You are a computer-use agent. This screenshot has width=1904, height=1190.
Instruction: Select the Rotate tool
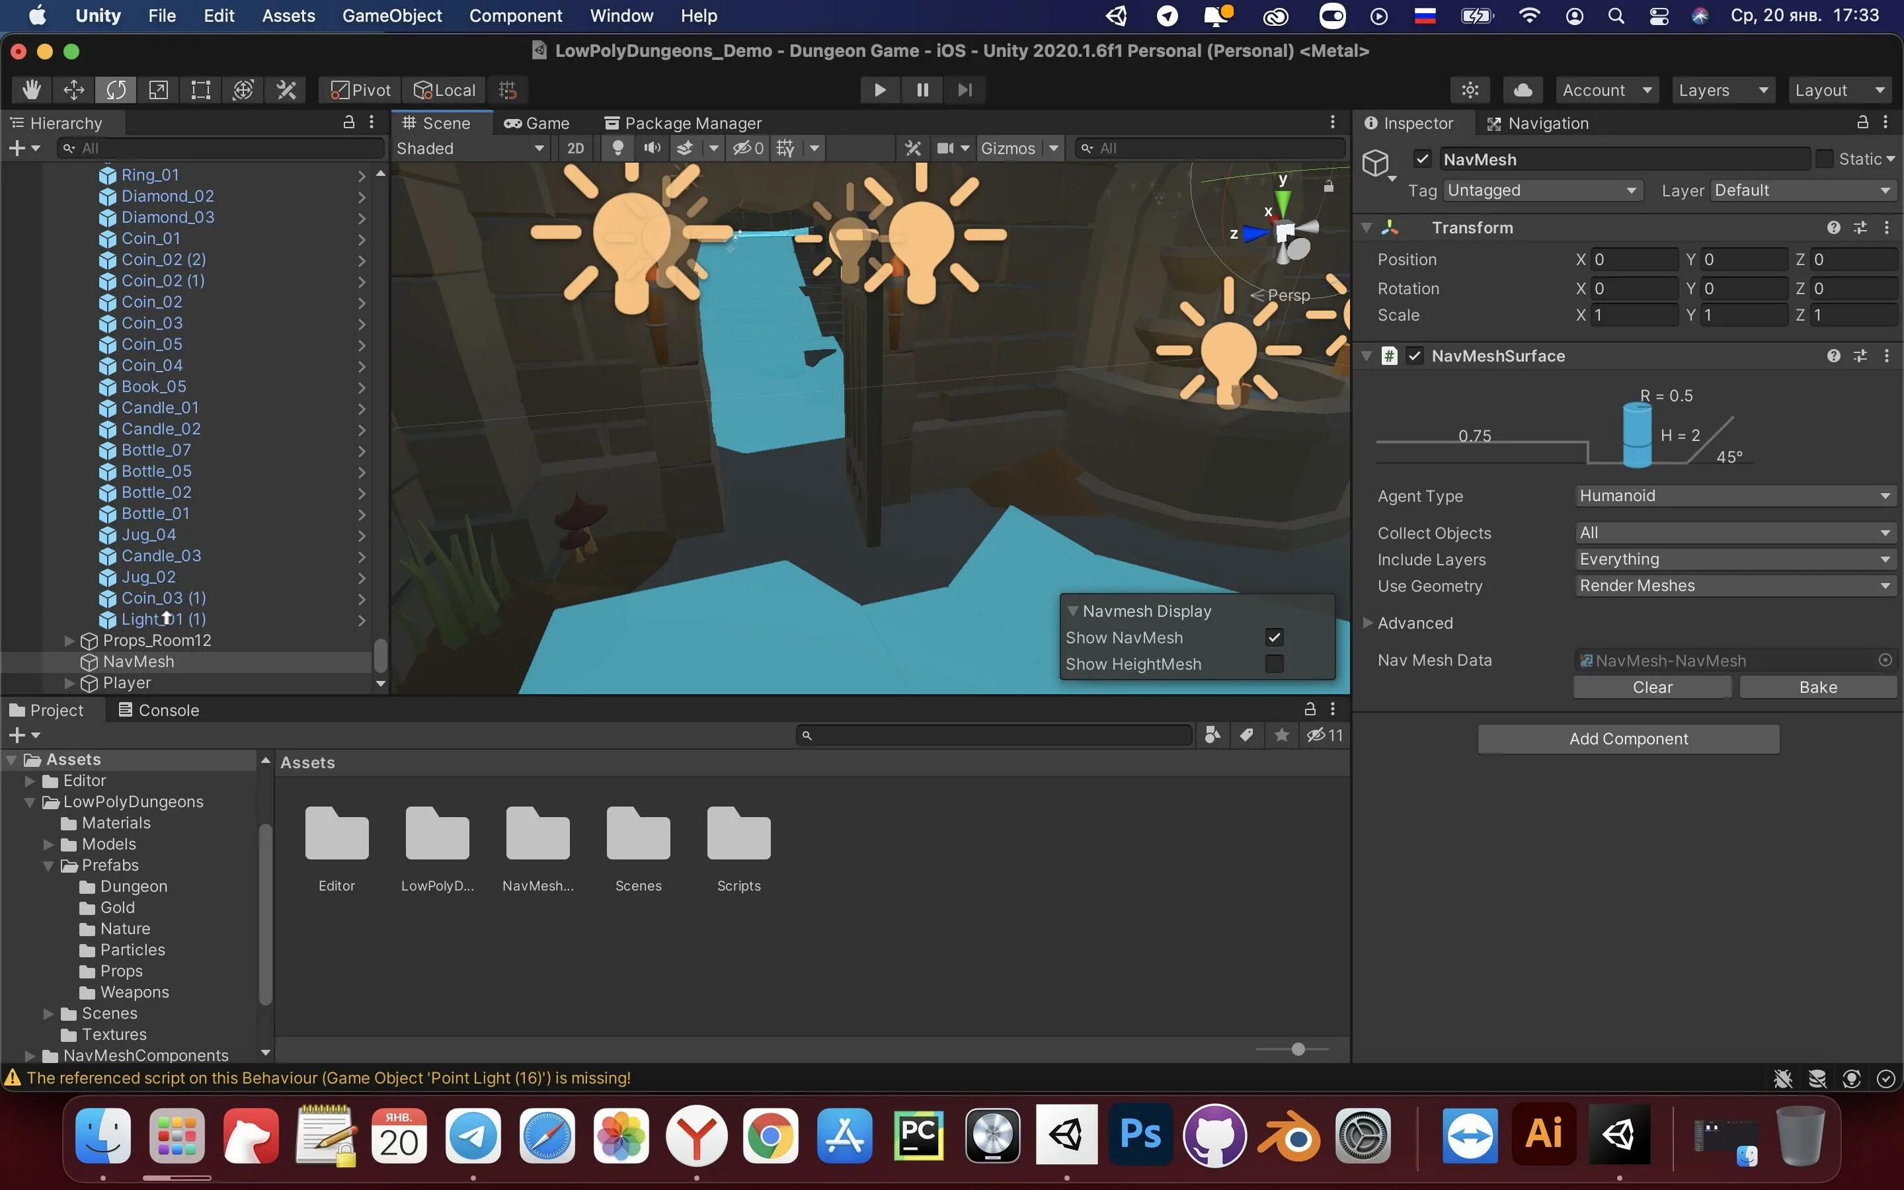point(116,90)
